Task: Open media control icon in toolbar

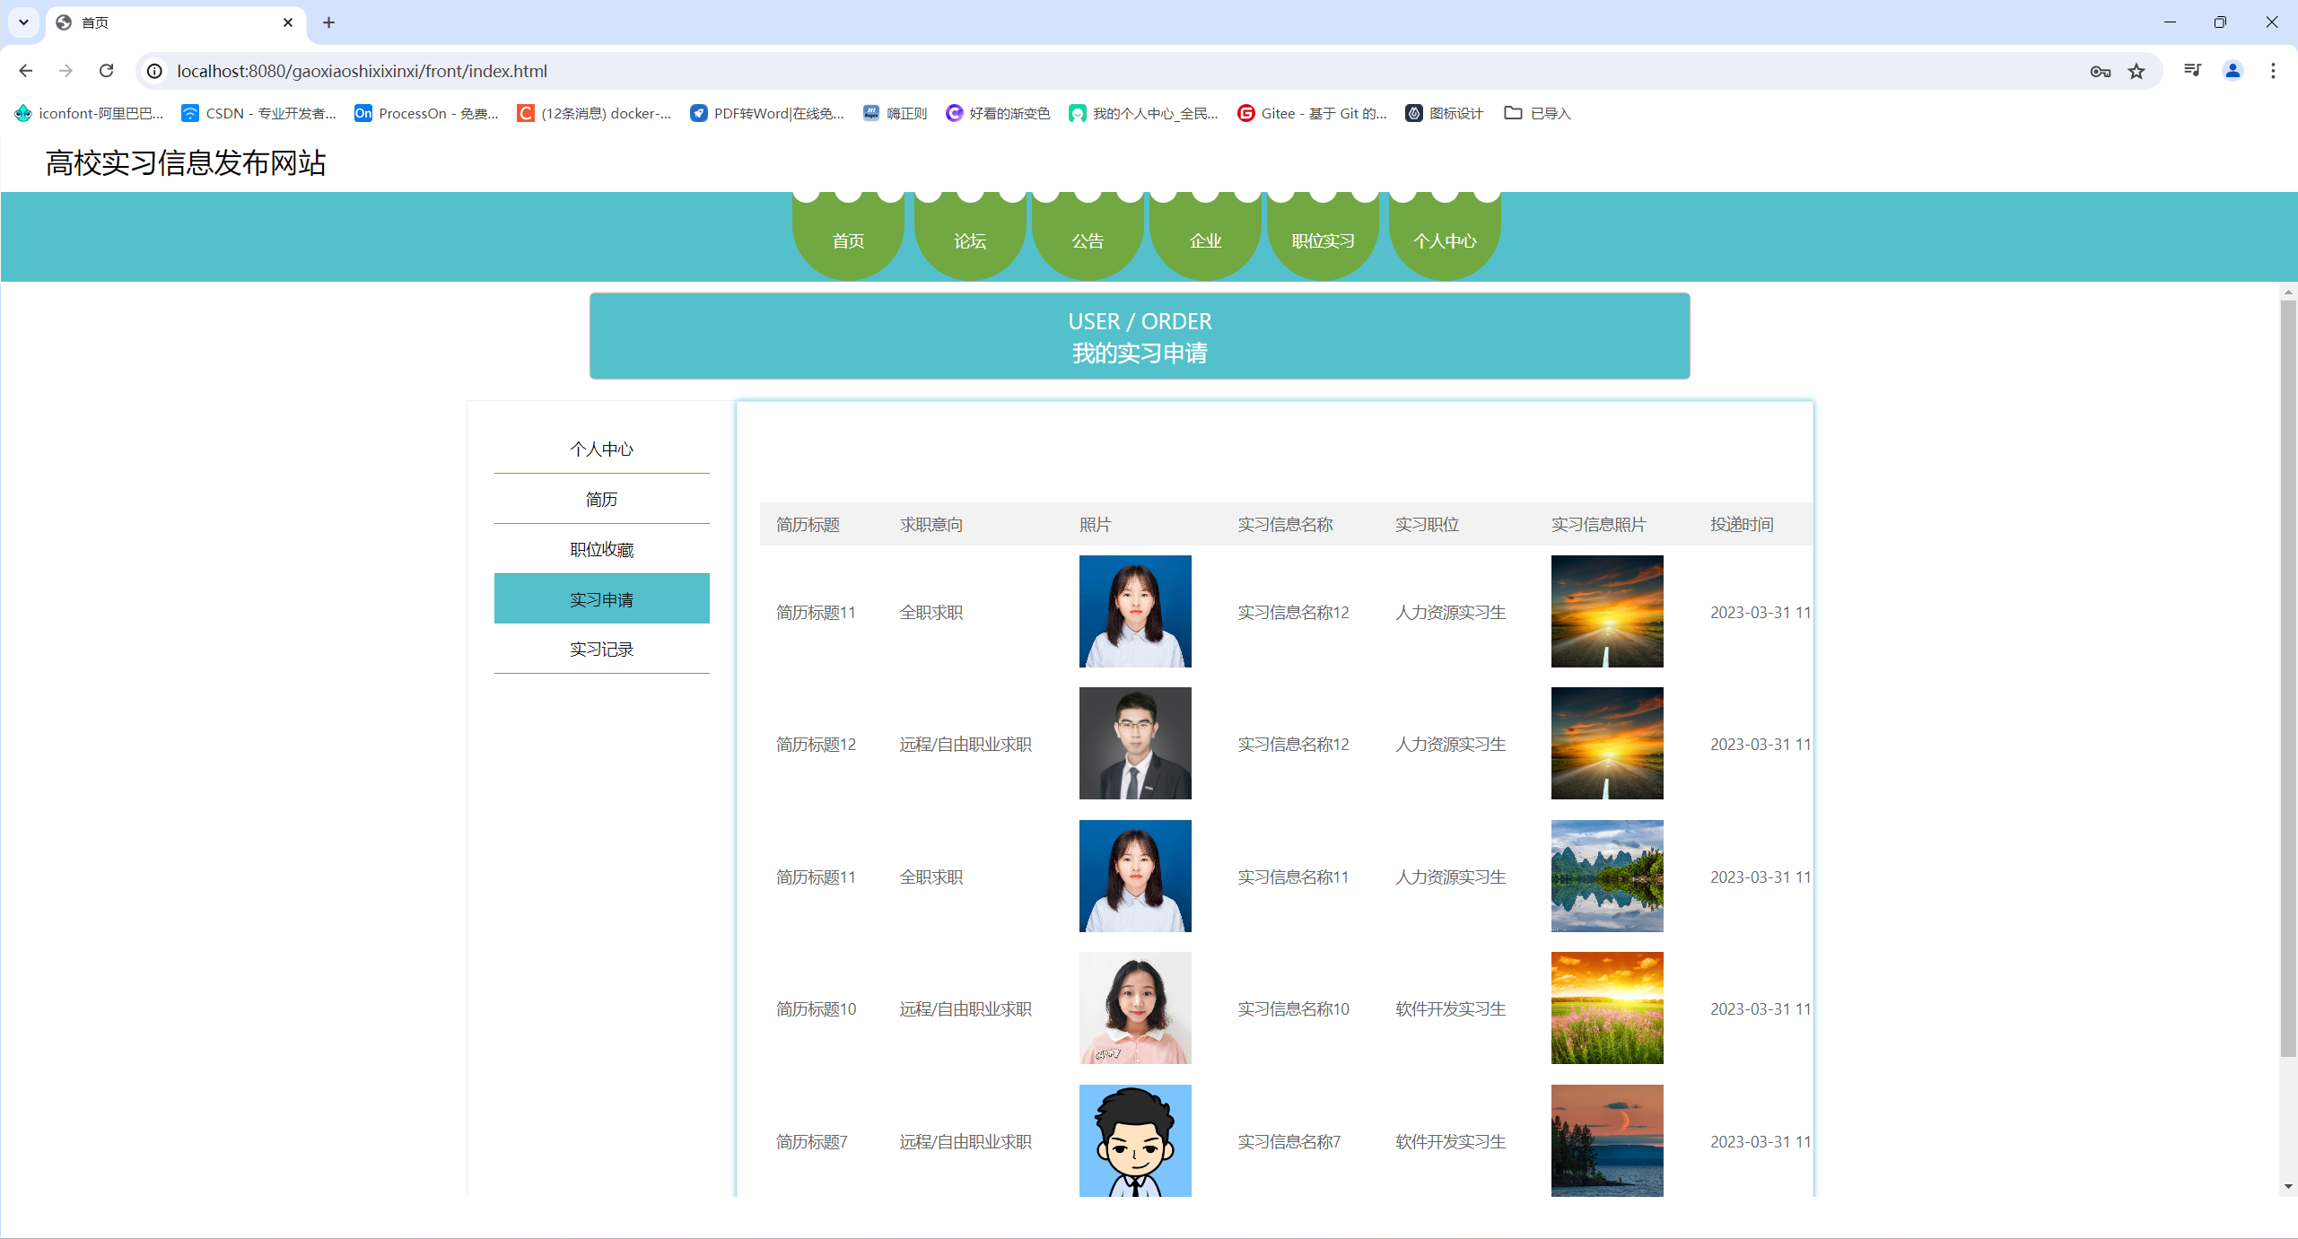Action: click(2192, 71)
